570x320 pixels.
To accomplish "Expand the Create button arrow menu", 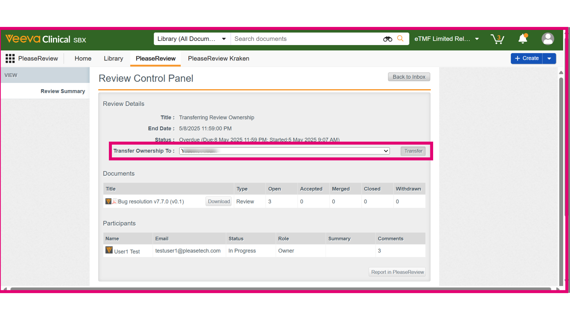I will coord(549,58).
